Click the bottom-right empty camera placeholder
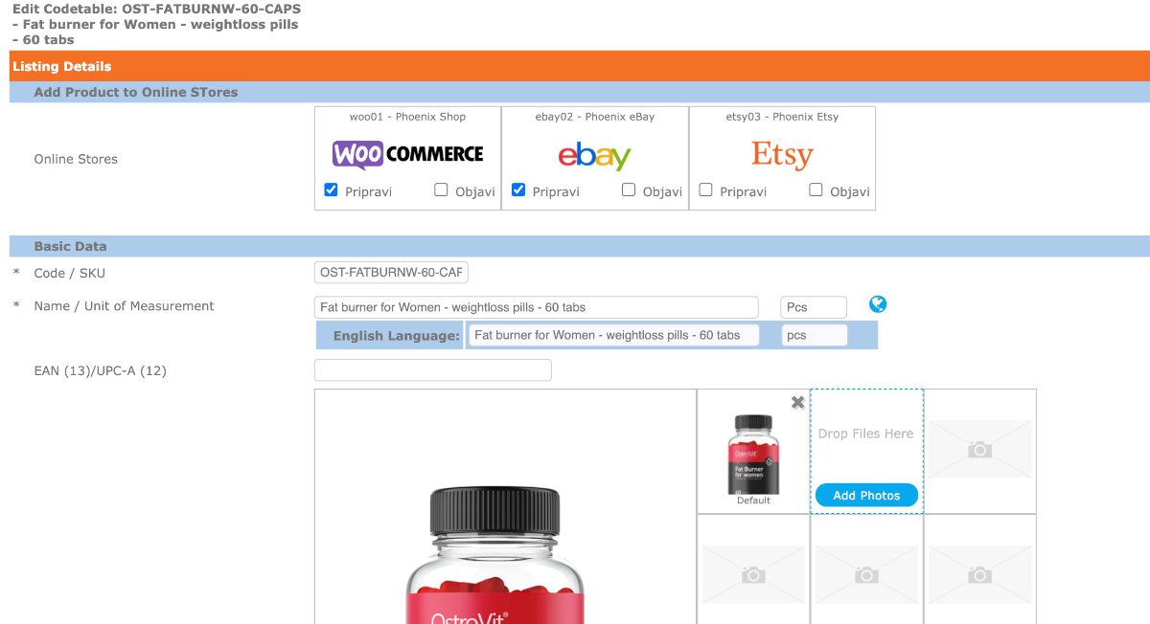The width and height of the screenshot is (1150, 624). [979, 574]
